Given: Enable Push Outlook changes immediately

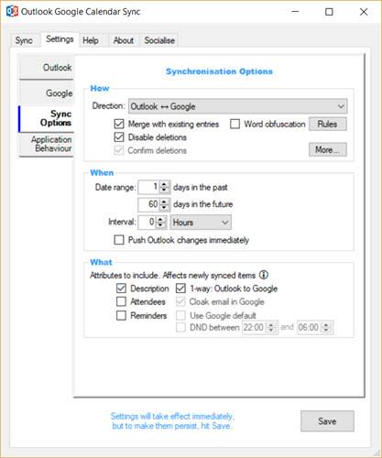Looking at the screenshot, I should click(119, 240).
